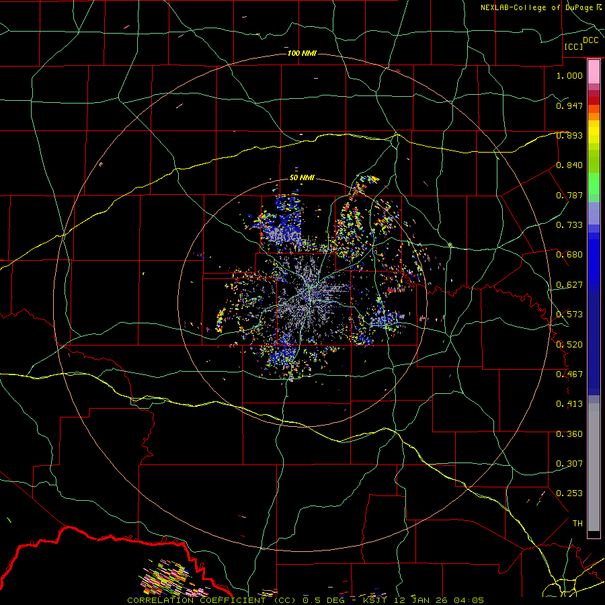The height and width of the screenshot is (605, 605).
Task: Click the 0.360 value on color scale
Action: click(569, 434)
